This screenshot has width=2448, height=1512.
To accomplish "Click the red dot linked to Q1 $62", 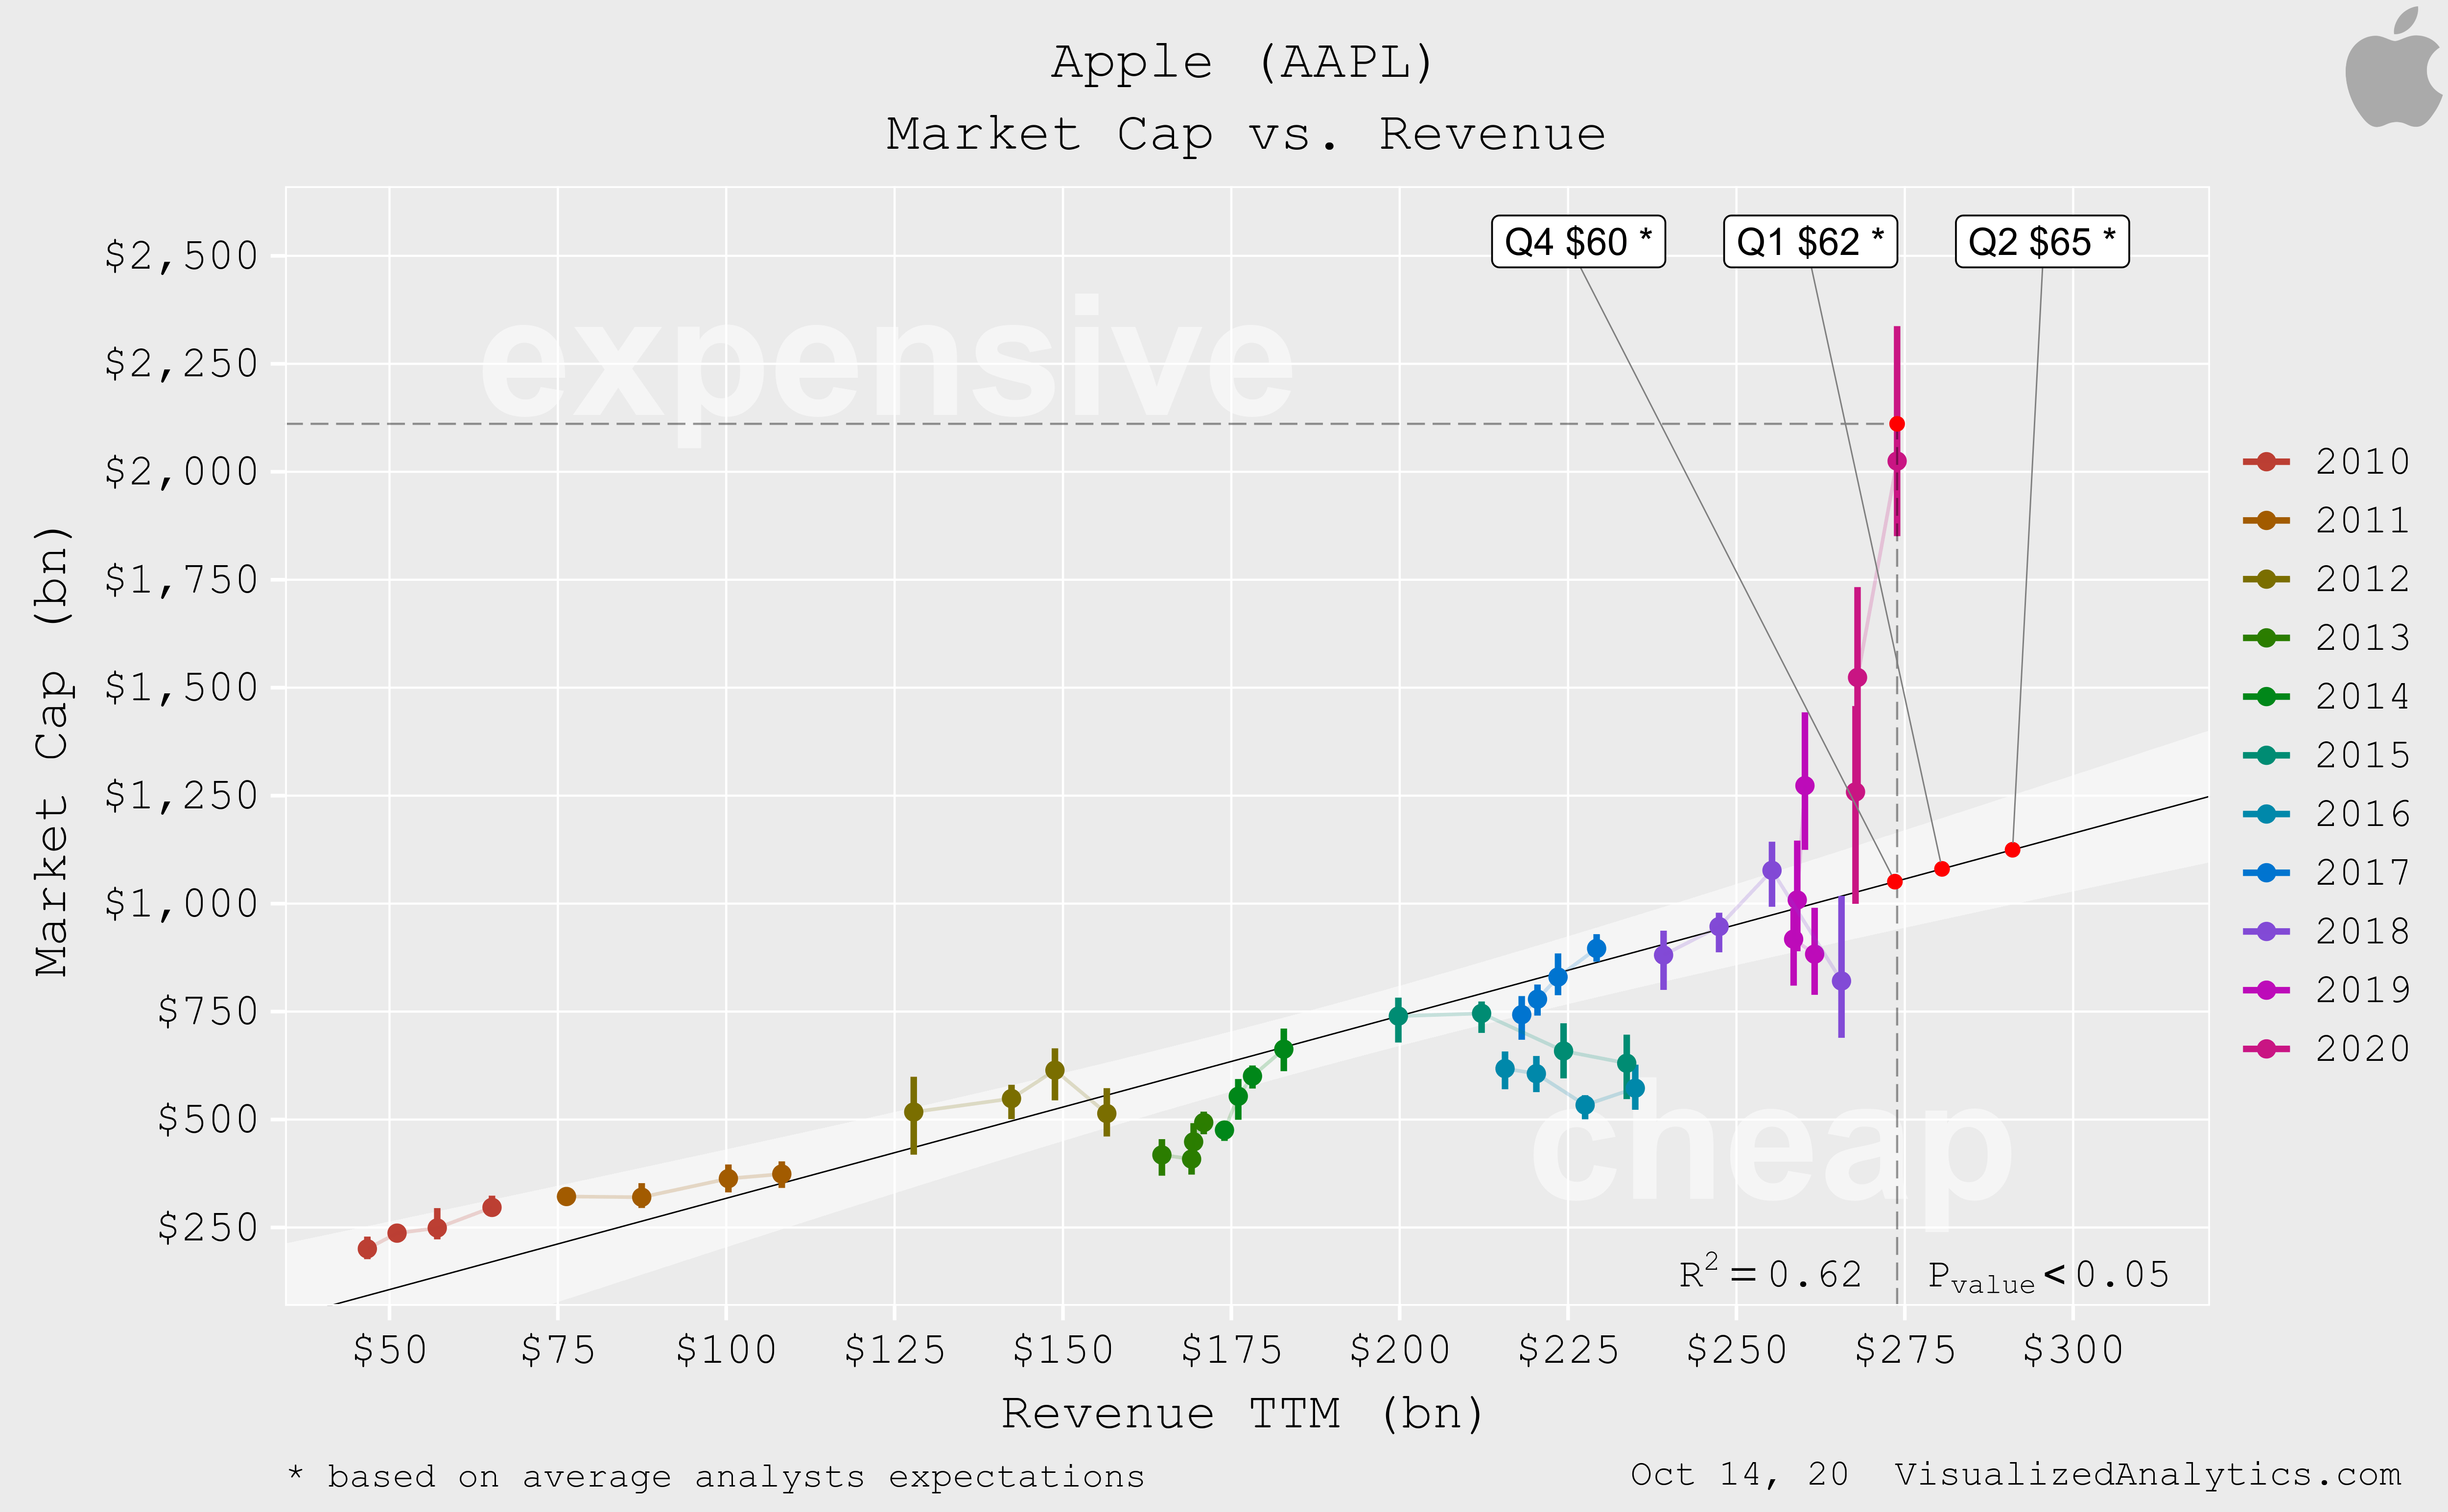I will [1942, 869].
